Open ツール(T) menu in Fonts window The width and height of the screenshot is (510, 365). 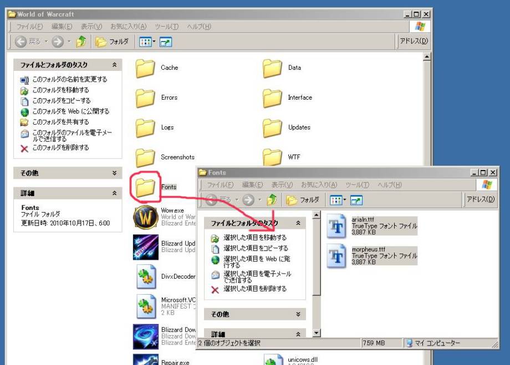click(357, 184)
